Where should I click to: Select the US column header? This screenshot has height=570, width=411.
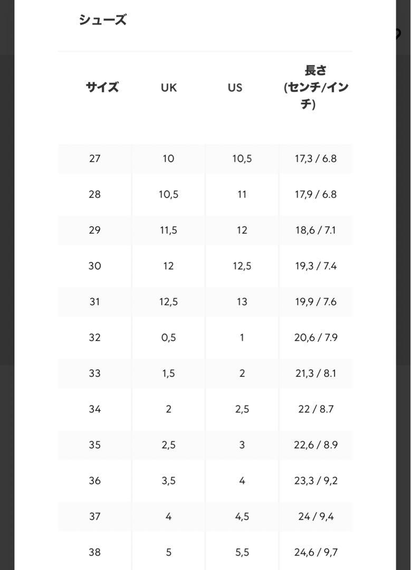click(x=235, y=88)
